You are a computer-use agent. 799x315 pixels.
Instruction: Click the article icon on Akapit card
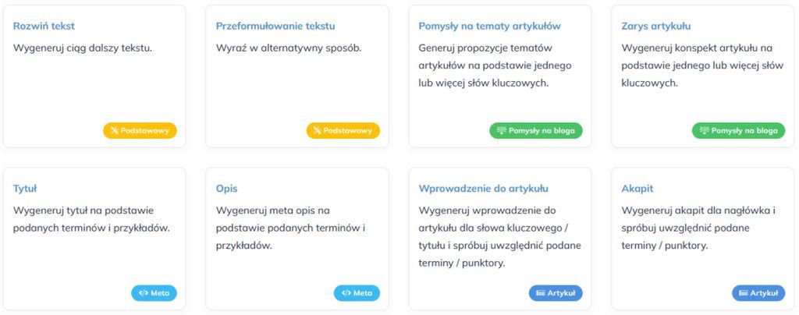point(743,293)
